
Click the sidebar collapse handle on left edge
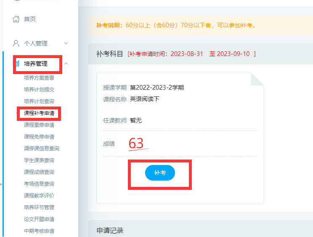click(1, 184)
